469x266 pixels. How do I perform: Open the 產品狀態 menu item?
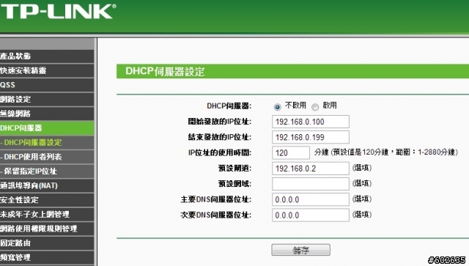[47, 56]
